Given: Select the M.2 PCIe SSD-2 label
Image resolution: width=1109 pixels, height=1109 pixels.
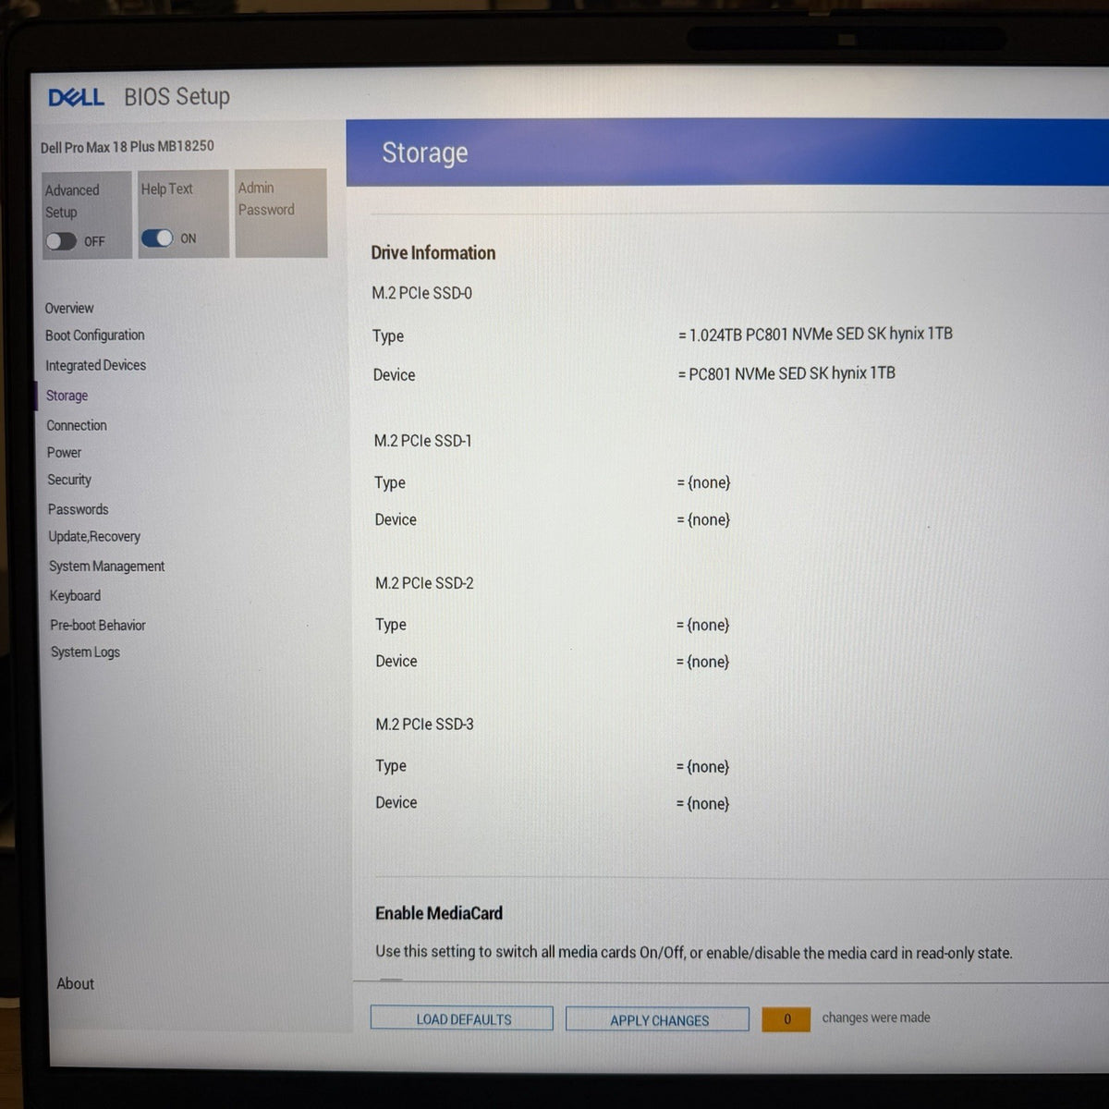Looking at the screenshot, I should coord(424,583).
